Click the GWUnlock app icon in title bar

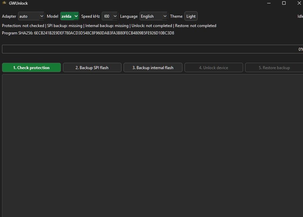coord(4,3)
